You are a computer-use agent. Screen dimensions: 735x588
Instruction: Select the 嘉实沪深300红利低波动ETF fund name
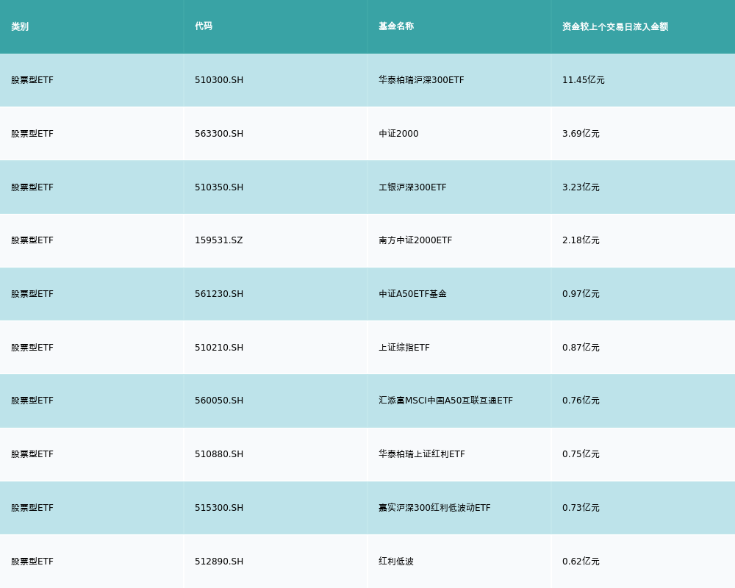point(434,508)
